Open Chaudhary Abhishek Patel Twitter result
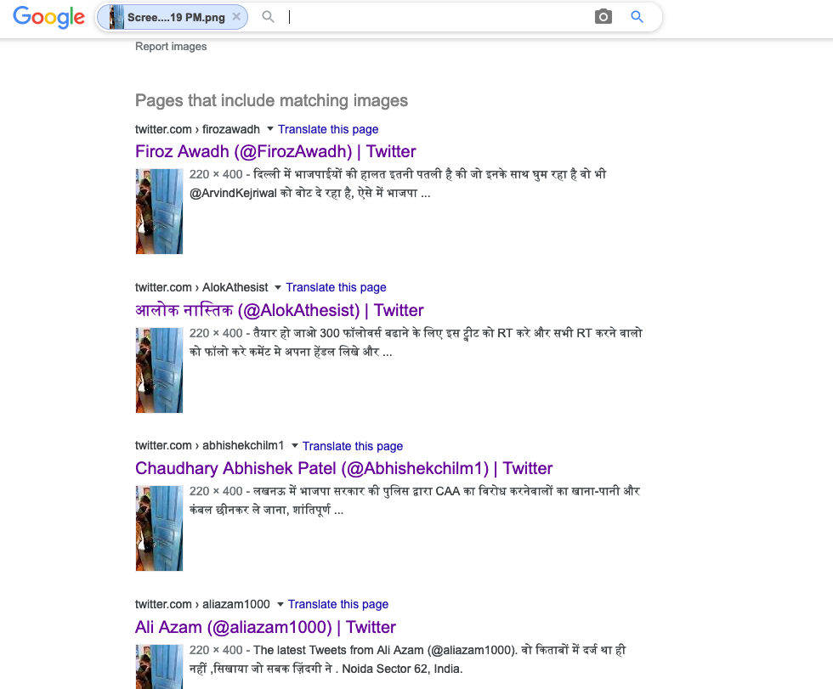Image resolution: width=833 pixels, height=689 pixels. (343, 469)
